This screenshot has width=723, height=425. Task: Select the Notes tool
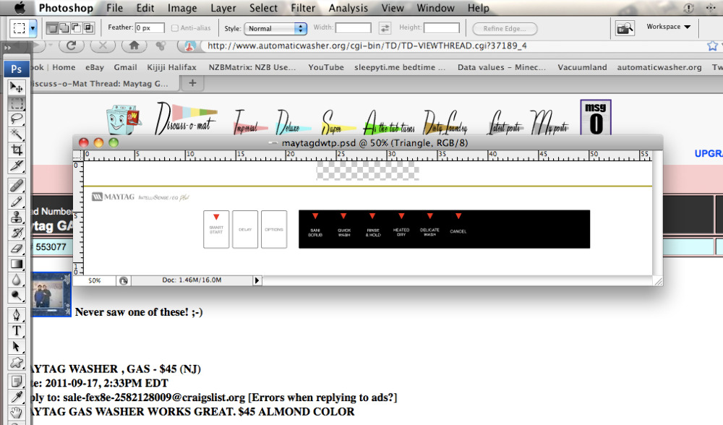[x=16, y=382]
